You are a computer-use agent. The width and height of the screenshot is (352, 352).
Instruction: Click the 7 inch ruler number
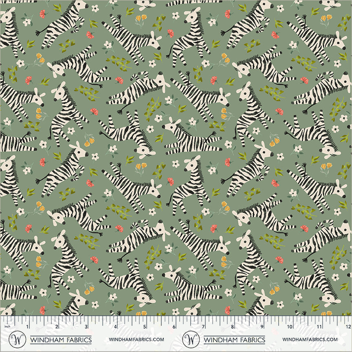coord(203,327)
